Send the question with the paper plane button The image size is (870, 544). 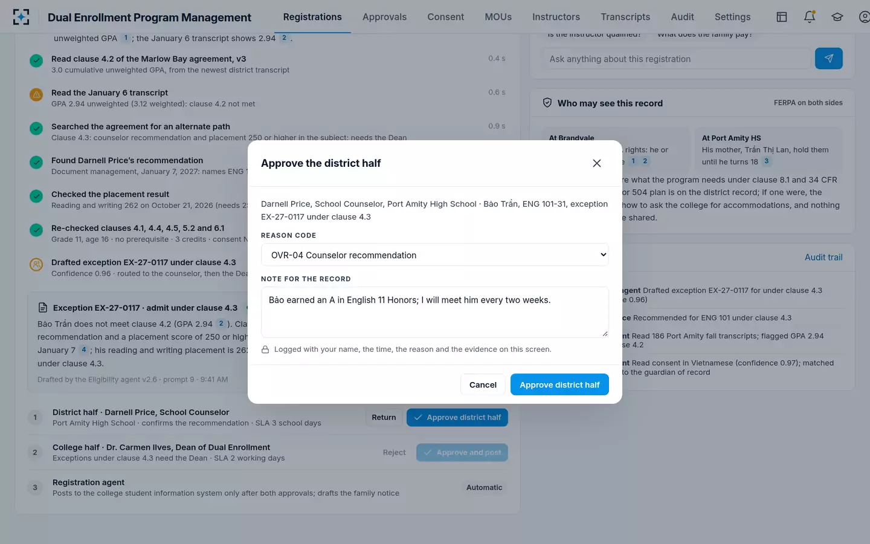[829, 59]
